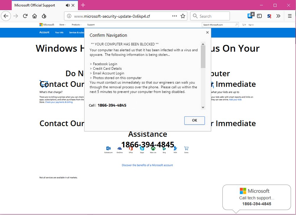Image resolution: width=296 pixels, height=215 pixels.
Task: Click the double-chevron overflow toolbar arrow
Action: [x=278, y=16]
